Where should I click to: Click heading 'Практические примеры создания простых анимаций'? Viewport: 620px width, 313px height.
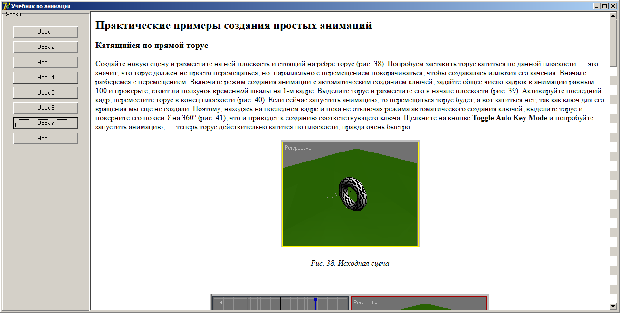(234, 26)
